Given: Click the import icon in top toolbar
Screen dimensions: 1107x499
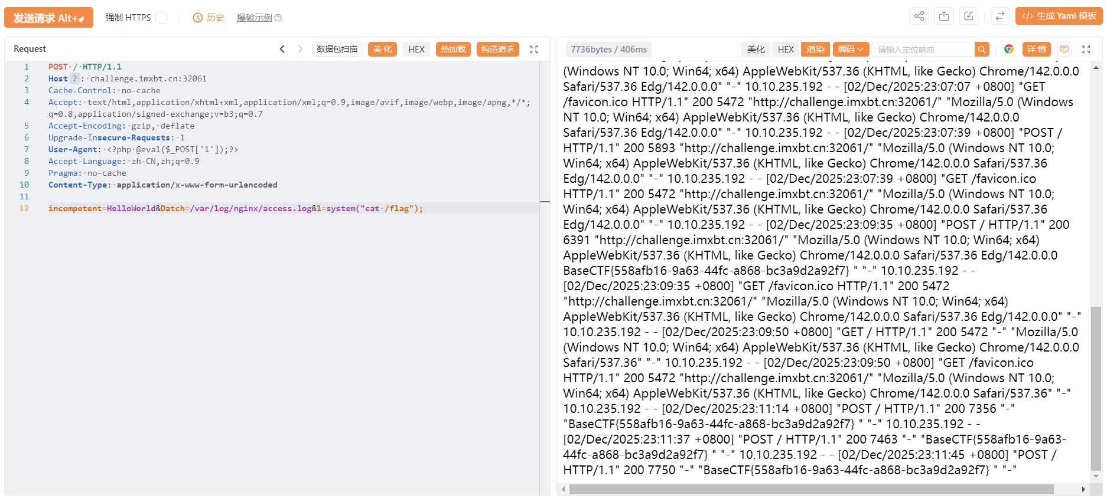Looking at the screenshot, I should pyautogui.click(x=969, y=16).
